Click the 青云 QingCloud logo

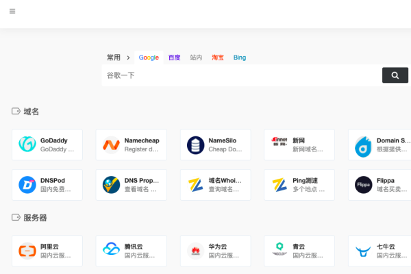(x=279, y=249)
